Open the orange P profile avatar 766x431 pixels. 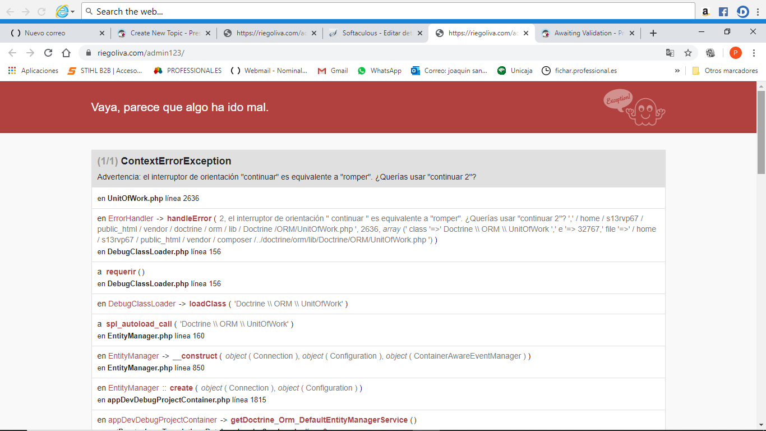coord(736,53)
